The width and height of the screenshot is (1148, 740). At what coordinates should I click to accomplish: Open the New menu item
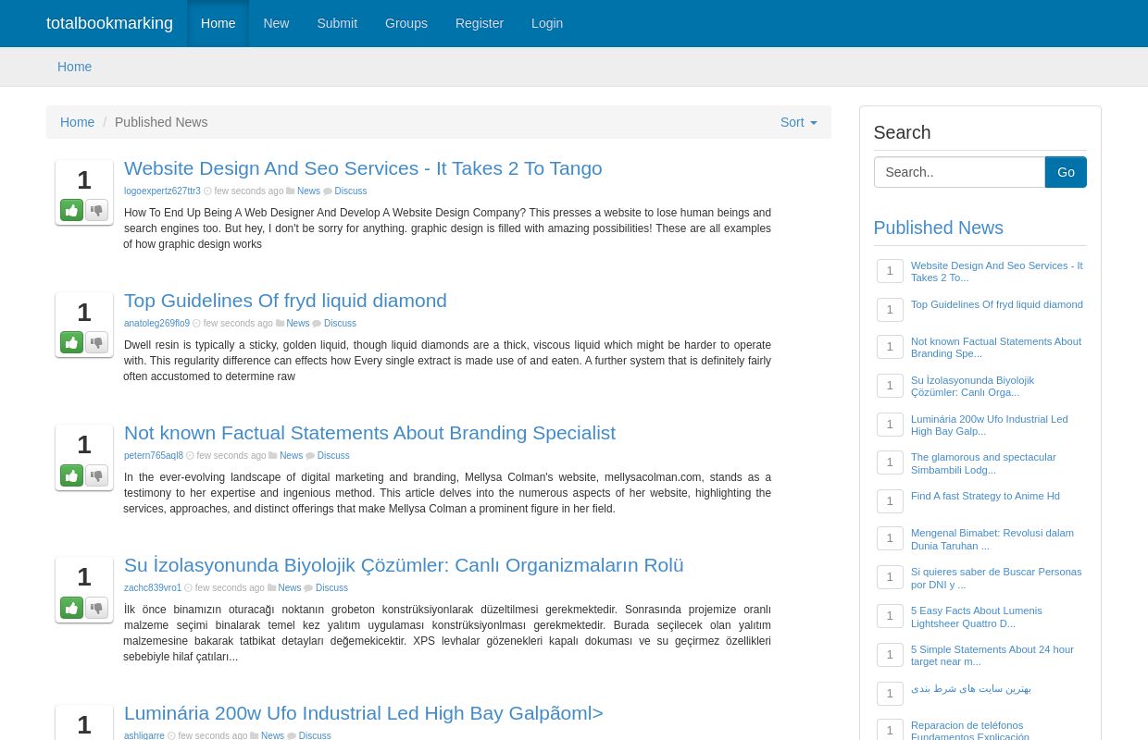click(276, 23)
